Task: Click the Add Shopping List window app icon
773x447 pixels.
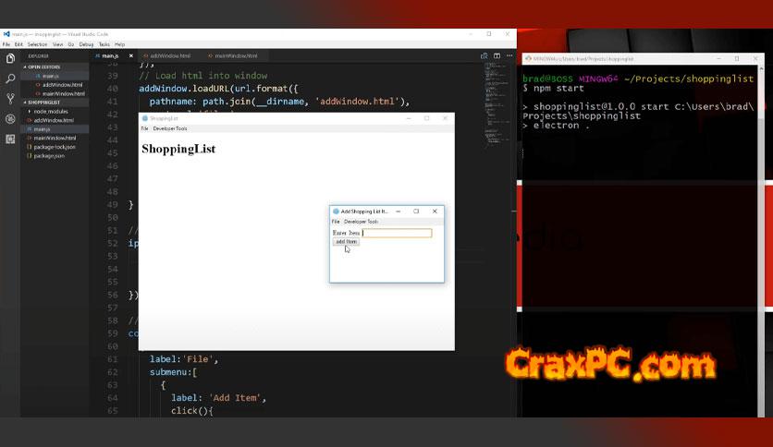Action: [337, 211]
